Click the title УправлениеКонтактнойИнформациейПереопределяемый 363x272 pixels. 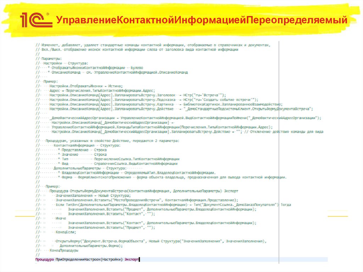[202, 20]
